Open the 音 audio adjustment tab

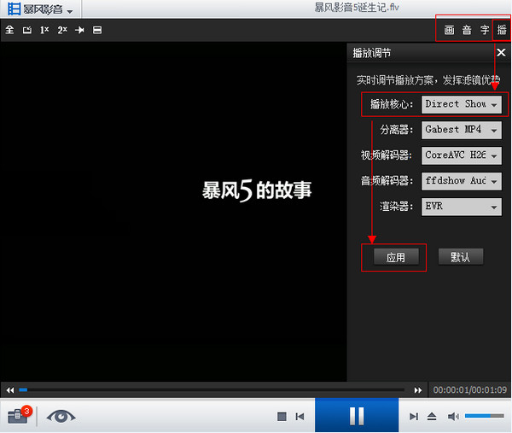click(467, 30)
